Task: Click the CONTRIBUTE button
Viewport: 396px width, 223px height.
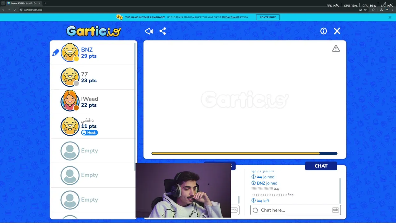Action: pos(268,17)
